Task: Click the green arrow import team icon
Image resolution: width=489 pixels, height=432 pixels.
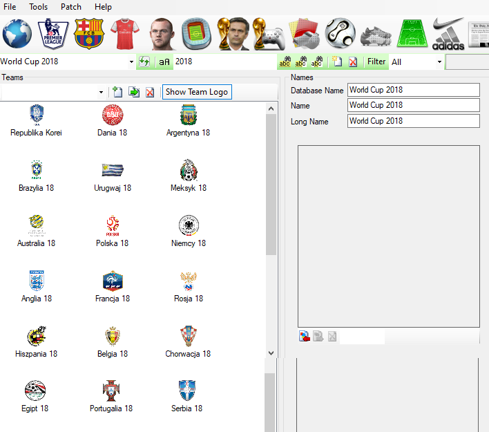Action: tap(134, 92)
